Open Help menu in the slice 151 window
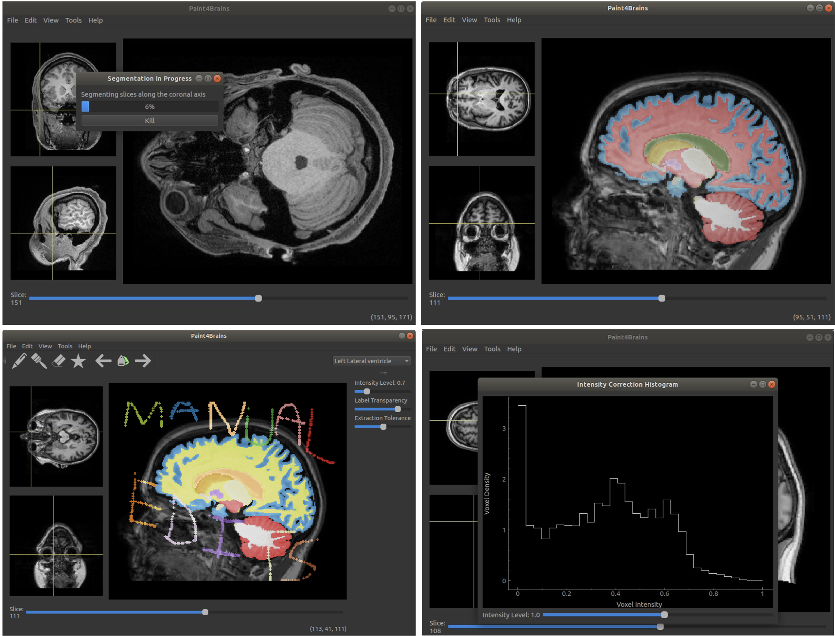 (x=95, y=20)
